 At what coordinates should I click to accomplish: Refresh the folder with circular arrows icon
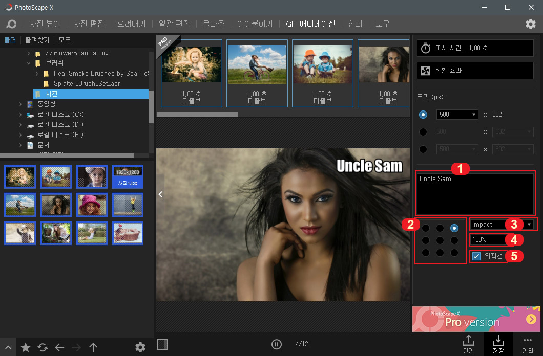click(x=43, y=347)
